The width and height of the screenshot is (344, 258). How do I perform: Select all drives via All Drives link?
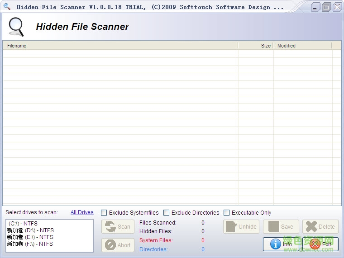[x=82, y=212]
